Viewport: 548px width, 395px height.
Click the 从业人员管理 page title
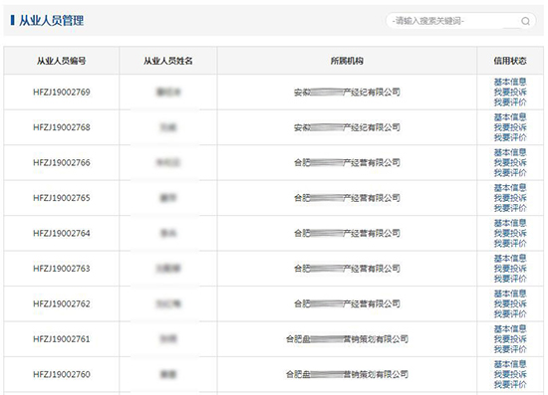pyautogui.click(x=52, y=21)
